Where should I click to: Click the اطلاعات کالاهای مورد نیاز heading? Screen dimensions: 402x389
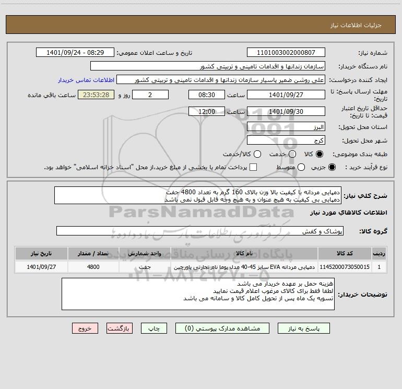pos(348,213)
